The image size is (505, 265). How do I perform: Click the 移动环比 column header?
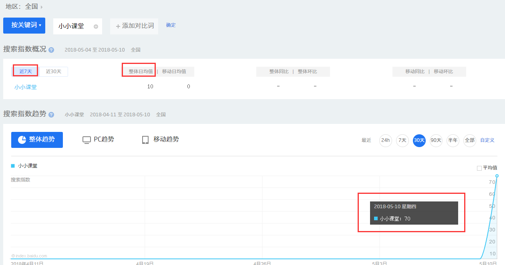click(x=443, y=72)
